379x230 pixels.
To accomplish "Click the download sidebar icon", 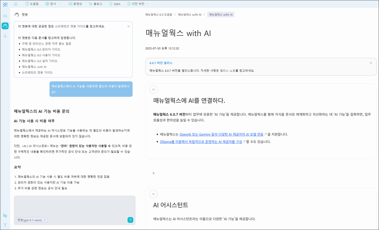I will click(x=5, y=36).
